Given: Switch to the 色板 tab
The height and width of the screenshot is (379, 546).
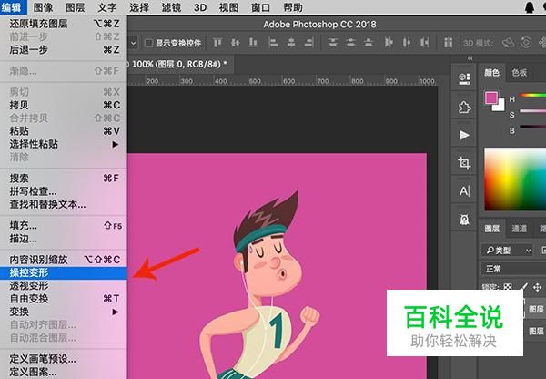Looking at the screenshot, I should click(x=520, y=73).
